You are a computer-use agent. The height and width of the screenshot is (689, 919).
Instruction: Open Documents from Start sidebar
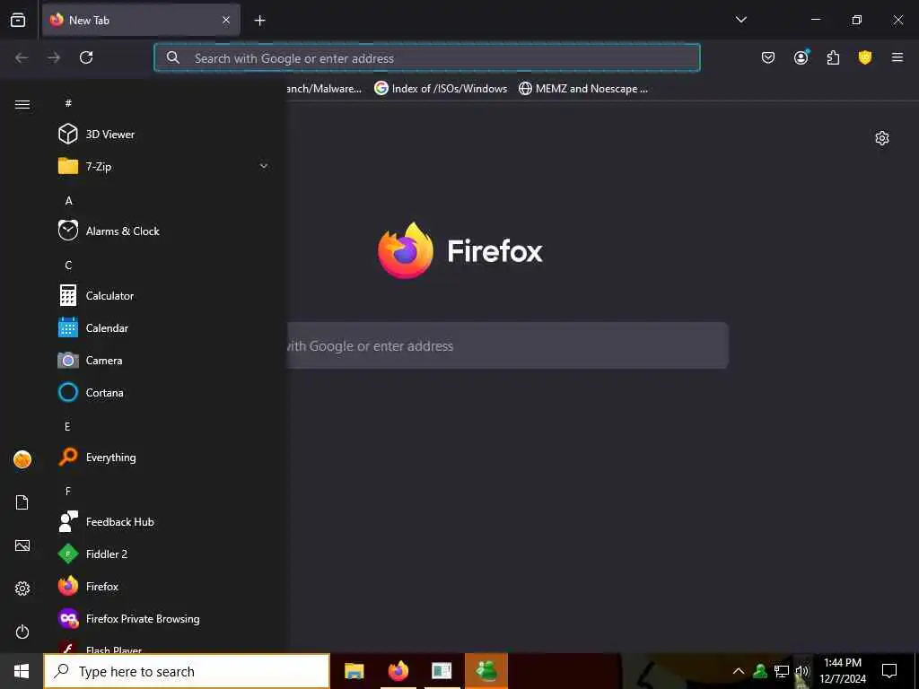[22, 502]
